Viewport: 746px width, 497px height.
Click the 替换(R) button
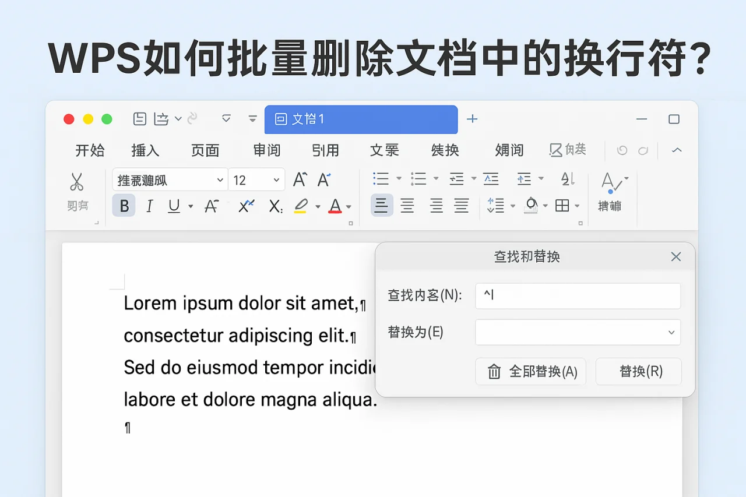coord(638,372)
